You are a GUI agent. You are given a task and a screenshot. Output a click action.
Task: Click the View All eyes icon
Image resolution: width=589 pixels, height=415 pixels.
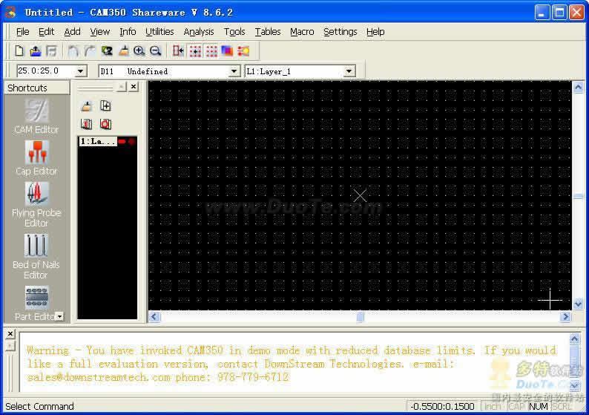(107, 50)
